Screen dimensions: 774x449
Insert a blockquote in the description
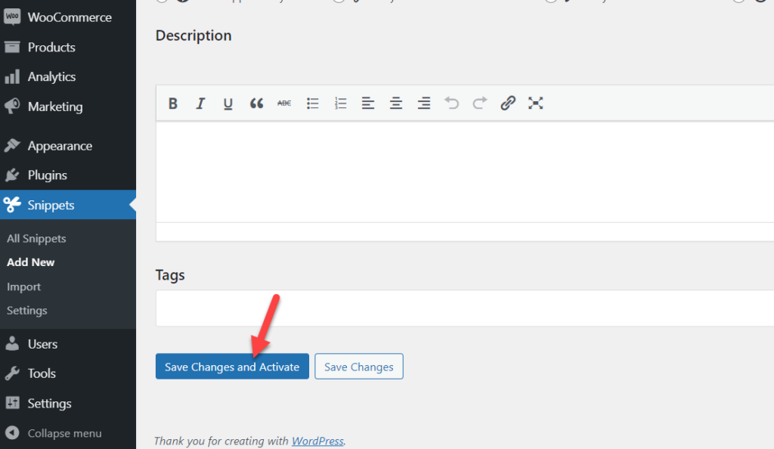pos(256,103)
